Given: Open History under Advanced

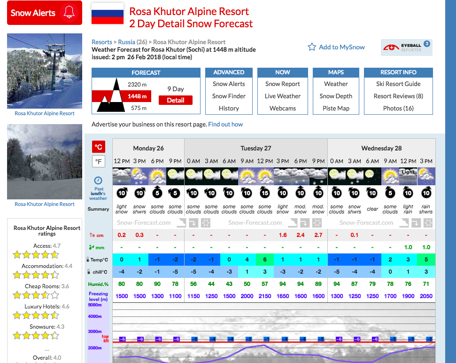Looking at the screenshot, I should pos(229,108).
